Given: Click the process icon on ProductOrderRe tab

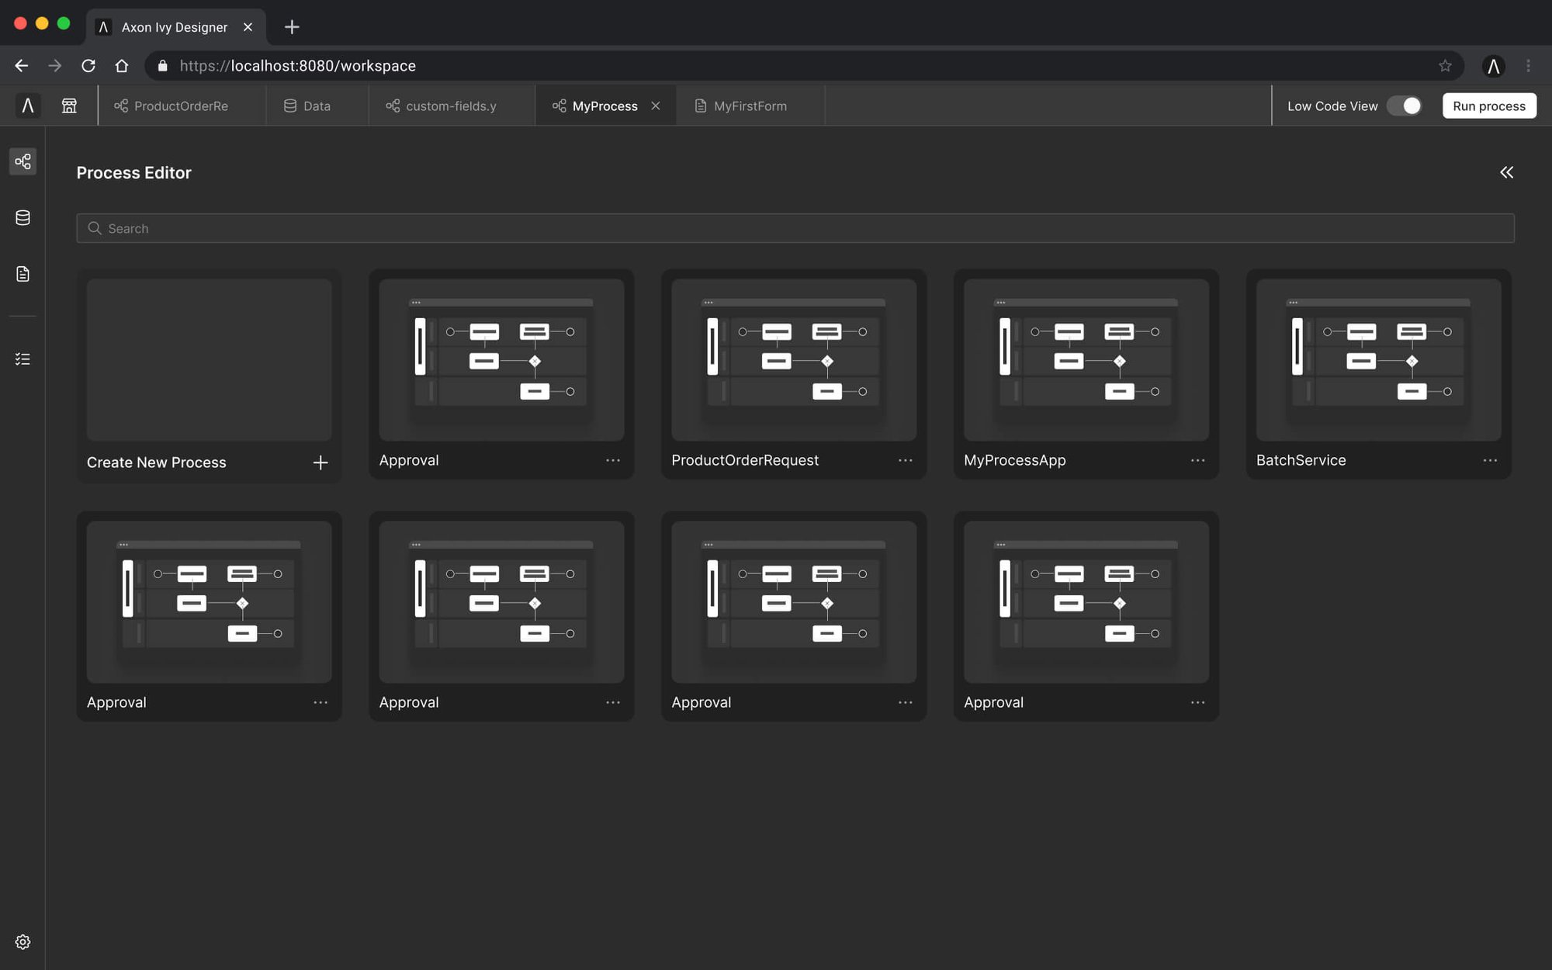Looking at the screenshot, I should pos(121,106).
